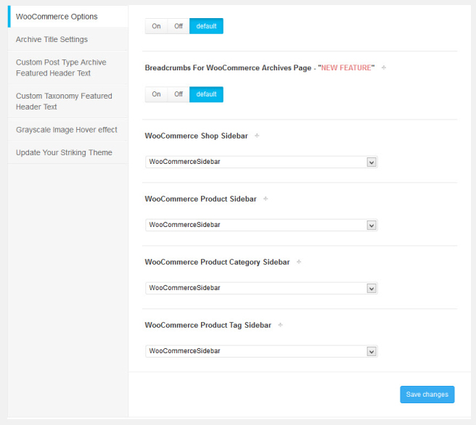Click plus icon next to WooCommerce Product Sidebar

tap(266, 199)
